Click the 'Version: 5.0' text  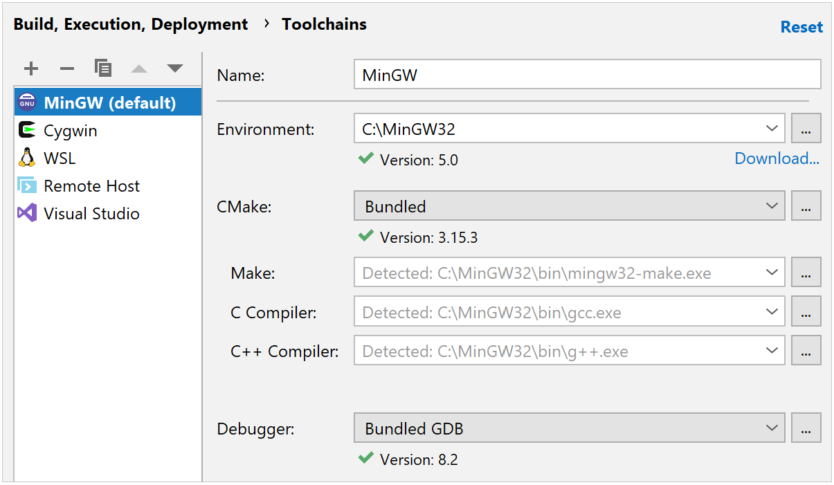[x=419, y=160]
